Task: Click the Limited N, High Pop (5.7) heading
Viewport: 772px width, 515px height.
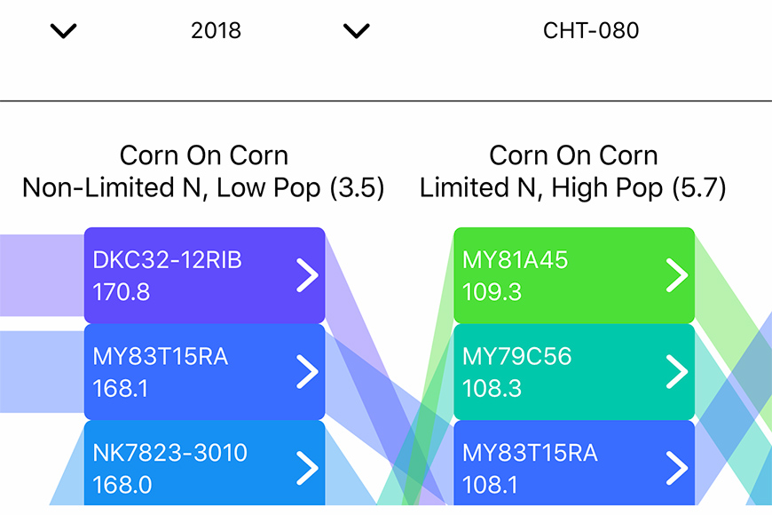Action: 573,187
